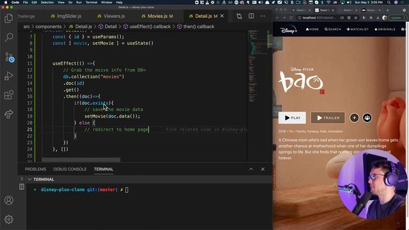Open the Selection menu

(x=47, y=3)
